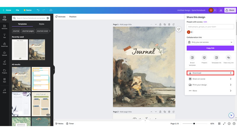Delete Page 1
The image size is (237, 133).
click(169, 25)
